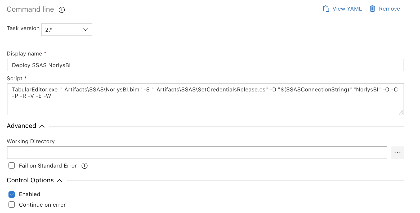Click the View YAML clipboard icon

click(x=325, y=8)
